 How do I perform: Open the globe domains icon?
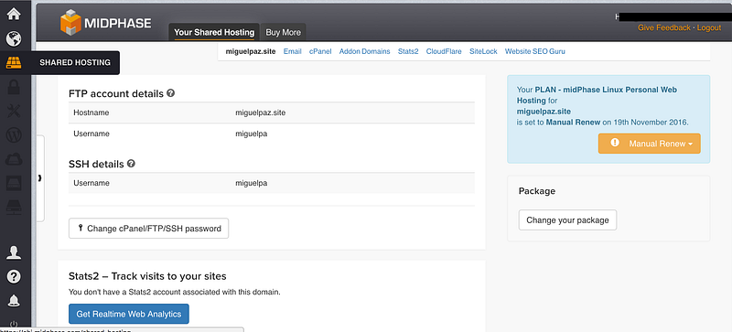(14, 38)
